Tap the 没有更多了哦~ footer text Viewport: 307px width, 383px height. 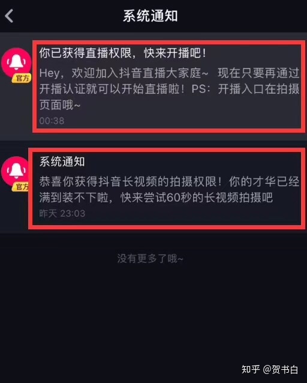click(150, 258)
